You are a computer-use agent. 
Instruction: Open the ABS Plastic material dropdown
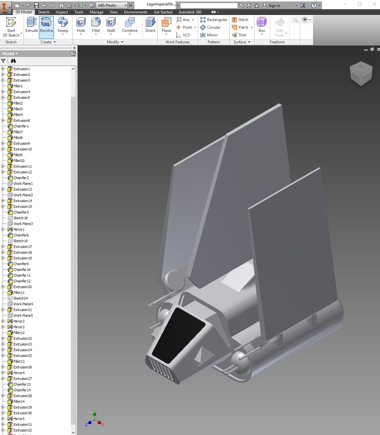[125, 5]
